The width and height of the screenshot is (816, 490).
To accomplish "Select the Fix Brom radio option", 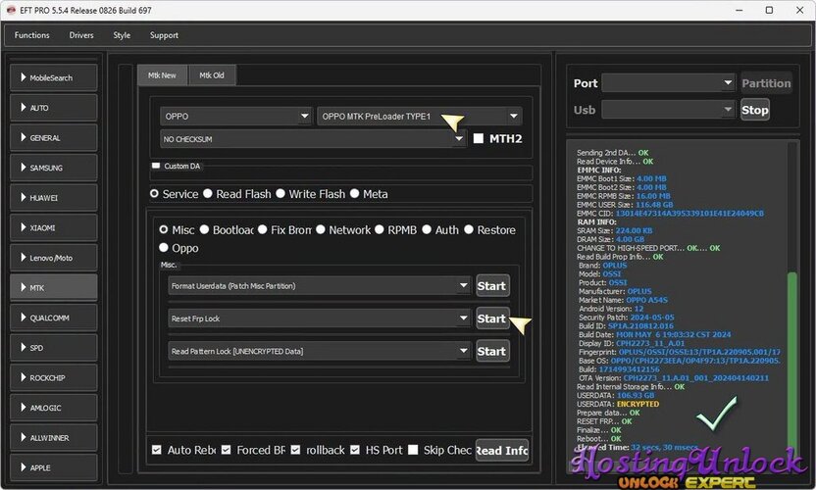I will (262, 229).
